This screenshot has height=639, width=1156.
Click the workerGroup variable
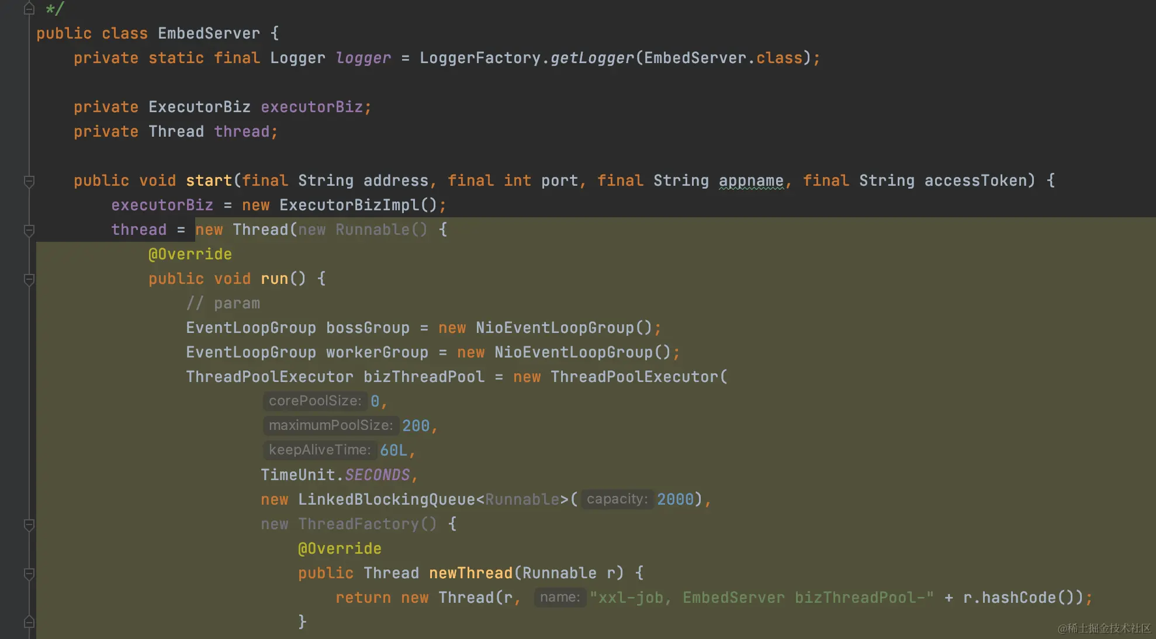tap(377, 352)
